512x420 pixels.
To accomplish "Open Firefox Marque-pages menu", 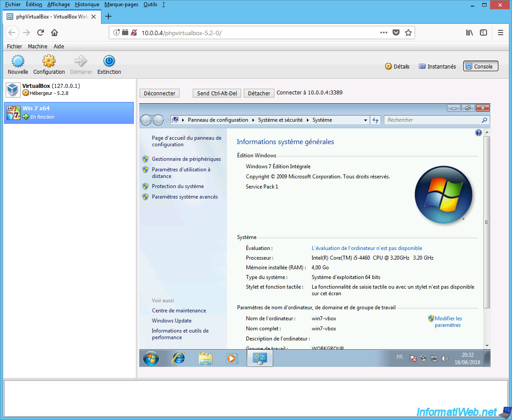I will [x=121, y=4].
